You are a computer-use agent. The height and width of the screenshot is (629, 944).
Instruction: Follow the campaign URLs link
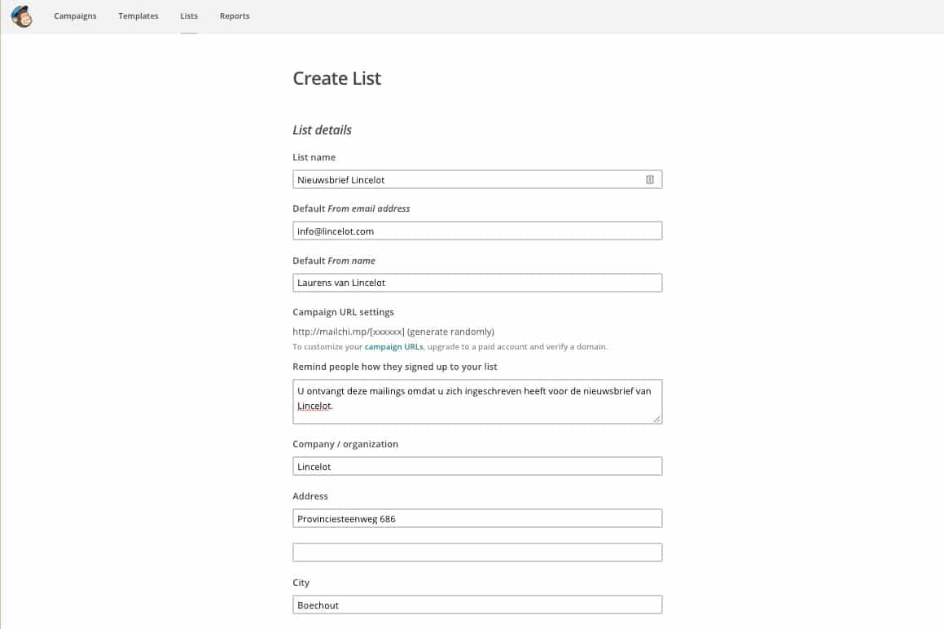(393, 347)
